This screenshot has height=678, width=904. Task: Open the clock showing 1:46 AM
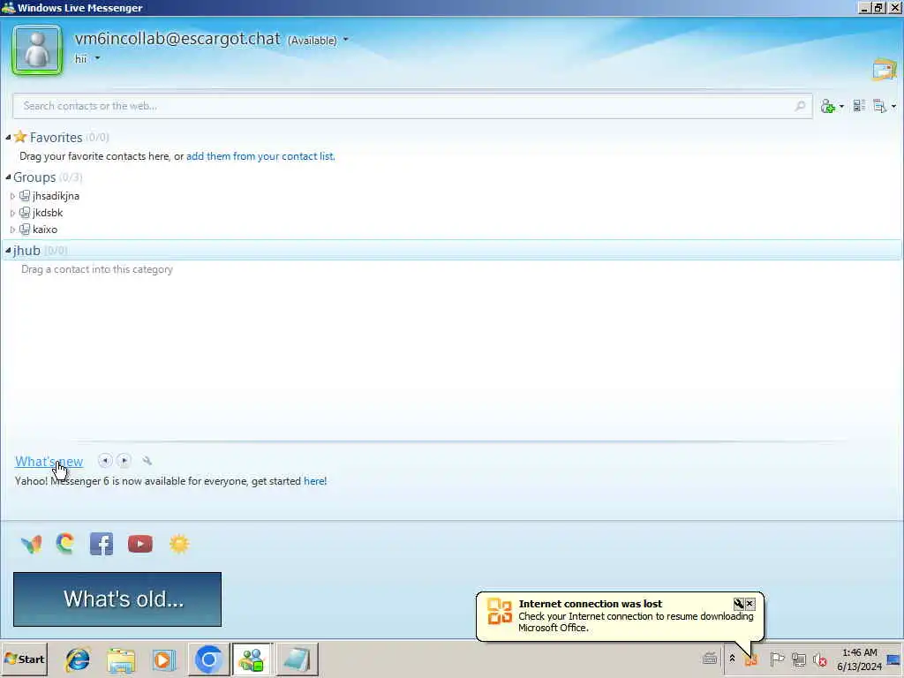(x=860, y=659)
